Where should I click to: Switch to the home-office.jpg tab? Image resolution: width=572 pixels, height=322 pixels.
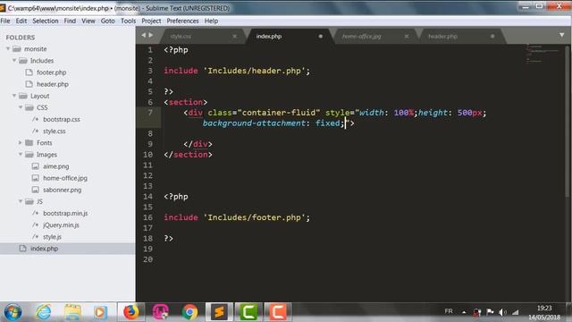coord(361,36)
